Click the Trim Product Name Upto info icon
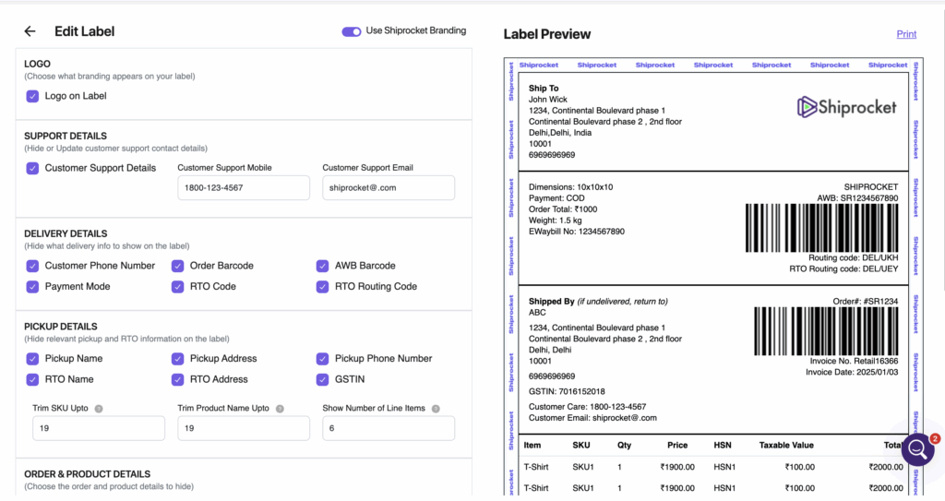 tap(280, 409)
